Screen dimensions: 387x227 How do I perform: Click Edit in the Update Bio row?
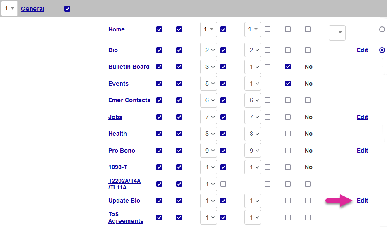pos(362,201)
